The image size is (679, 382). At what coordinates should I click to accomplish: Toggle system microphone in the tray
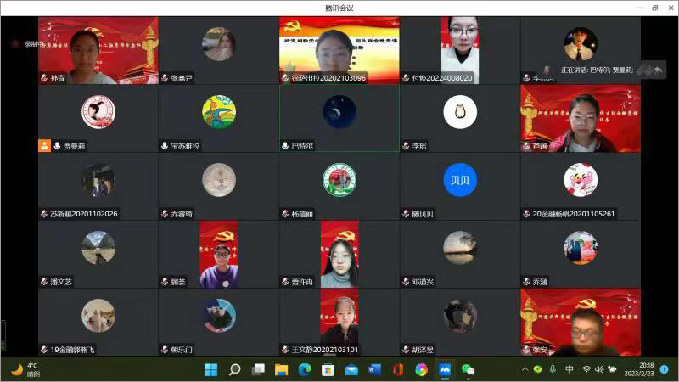pos(553,369)
